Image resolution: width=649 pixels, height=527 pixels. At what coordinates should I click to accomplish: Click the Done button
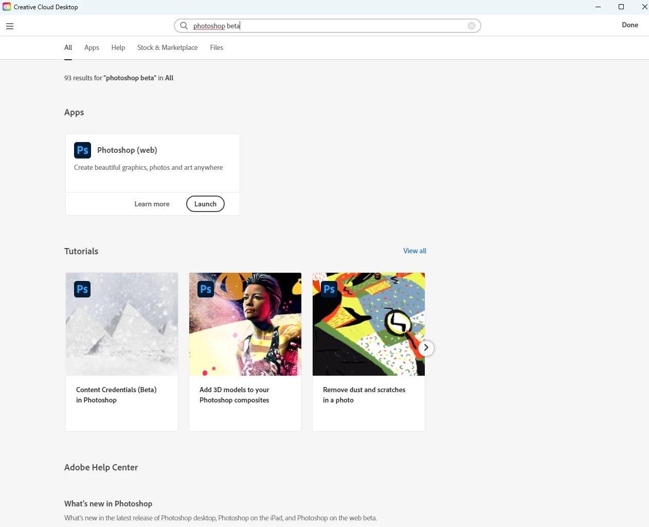click(630, 25)
